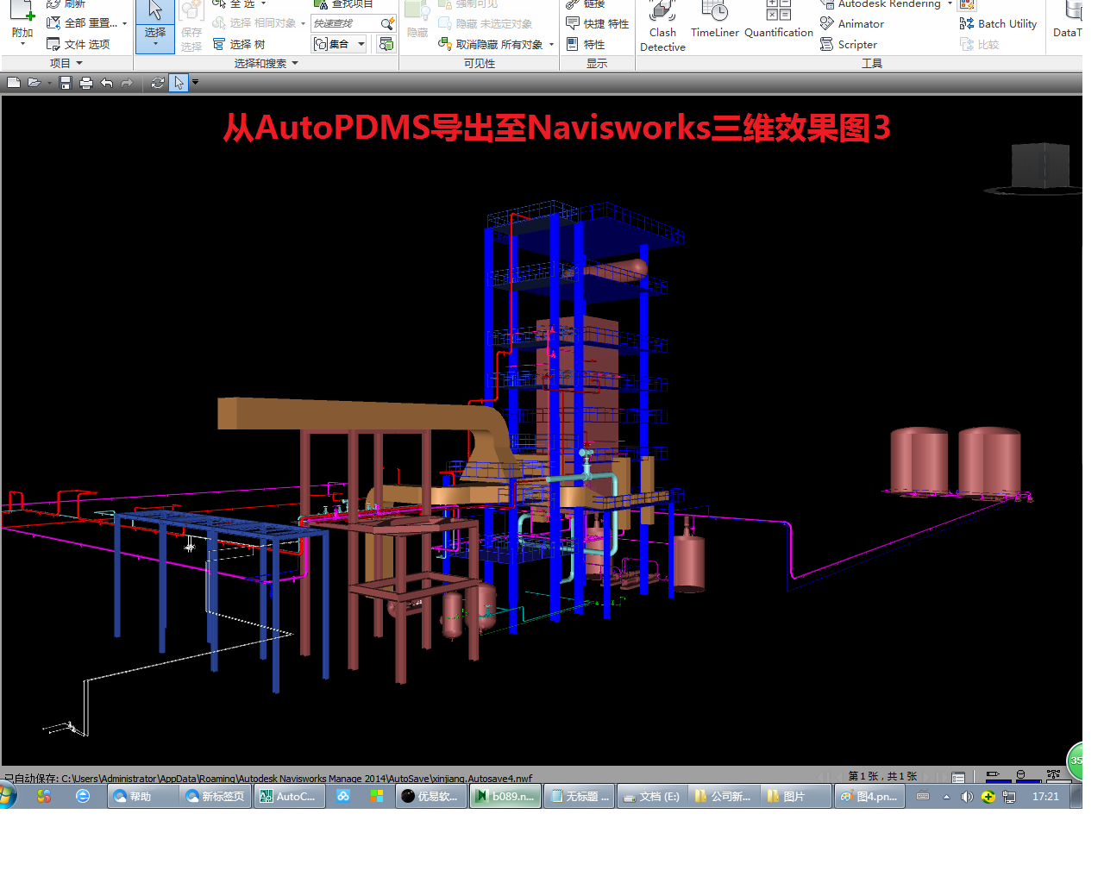
Task: Click the taskbar clock showing 17:21
Action: (x=1045, y=797)
